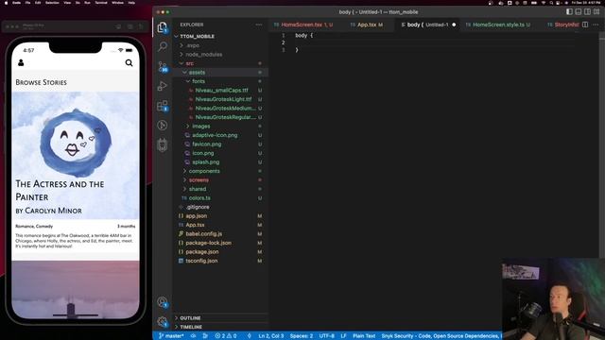Screen dimensions: 605x340
Task: Open the Source Control view in the activity bar
Action: tap(163, 66)
